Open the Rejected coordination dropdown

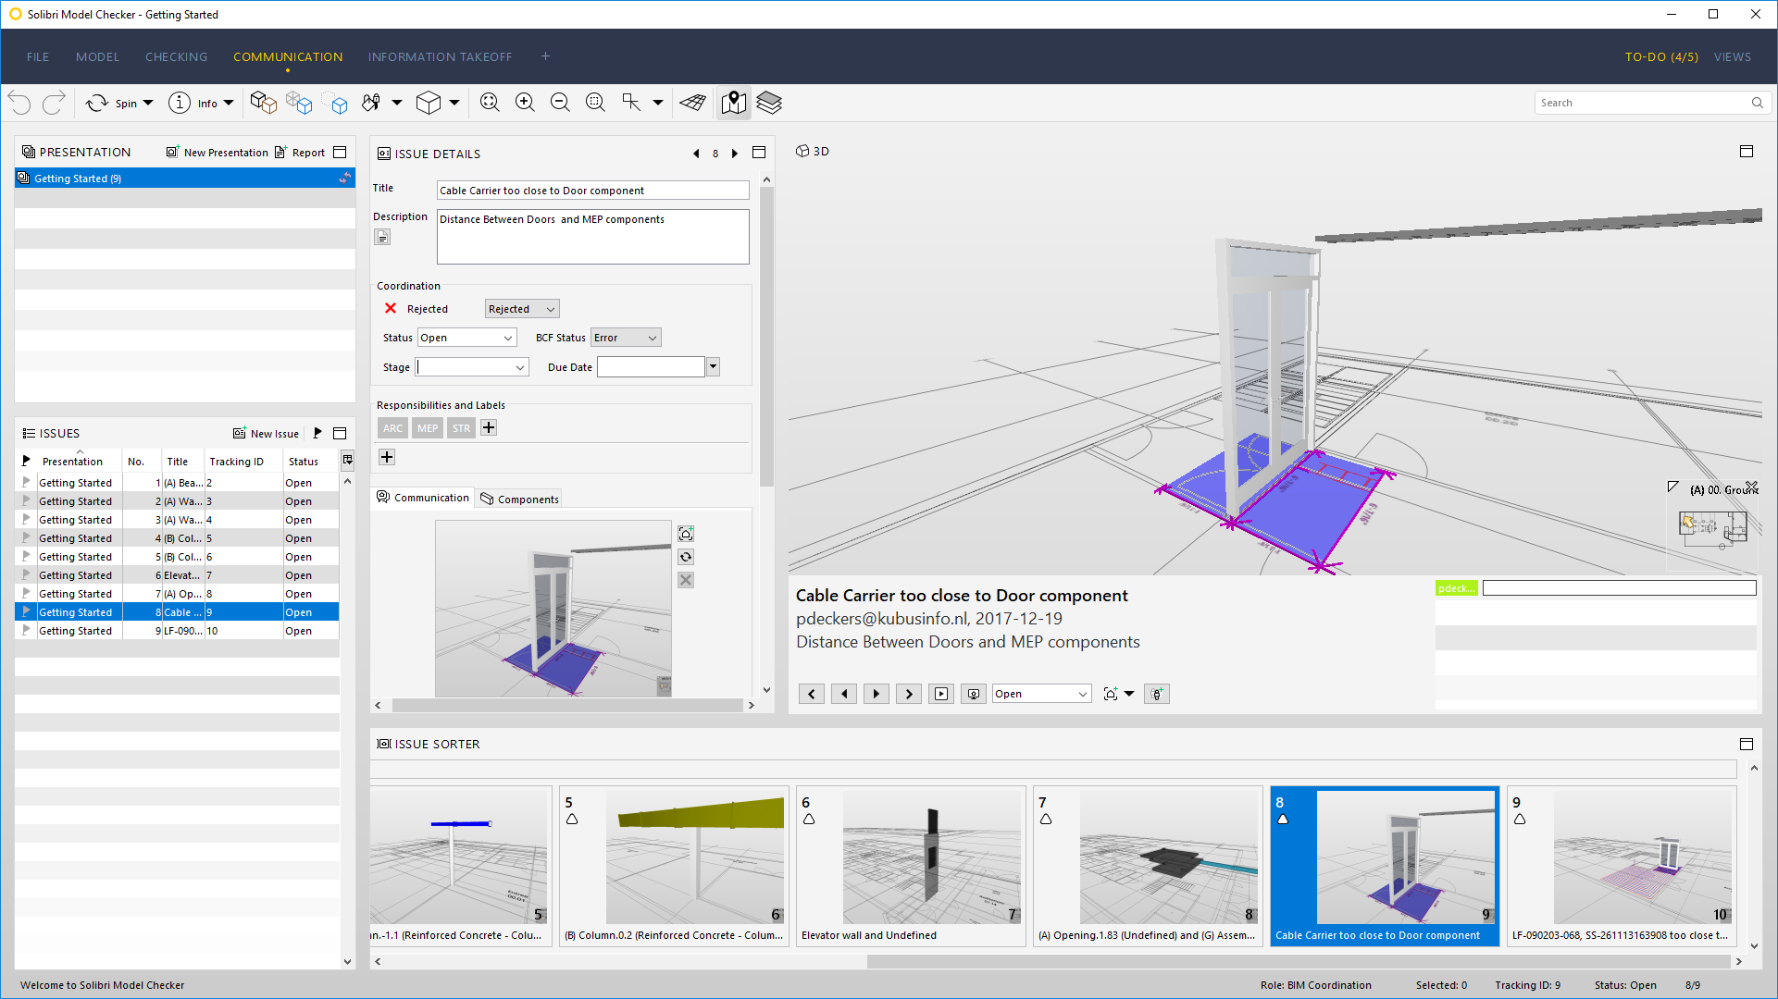click(x=522, y=309)
